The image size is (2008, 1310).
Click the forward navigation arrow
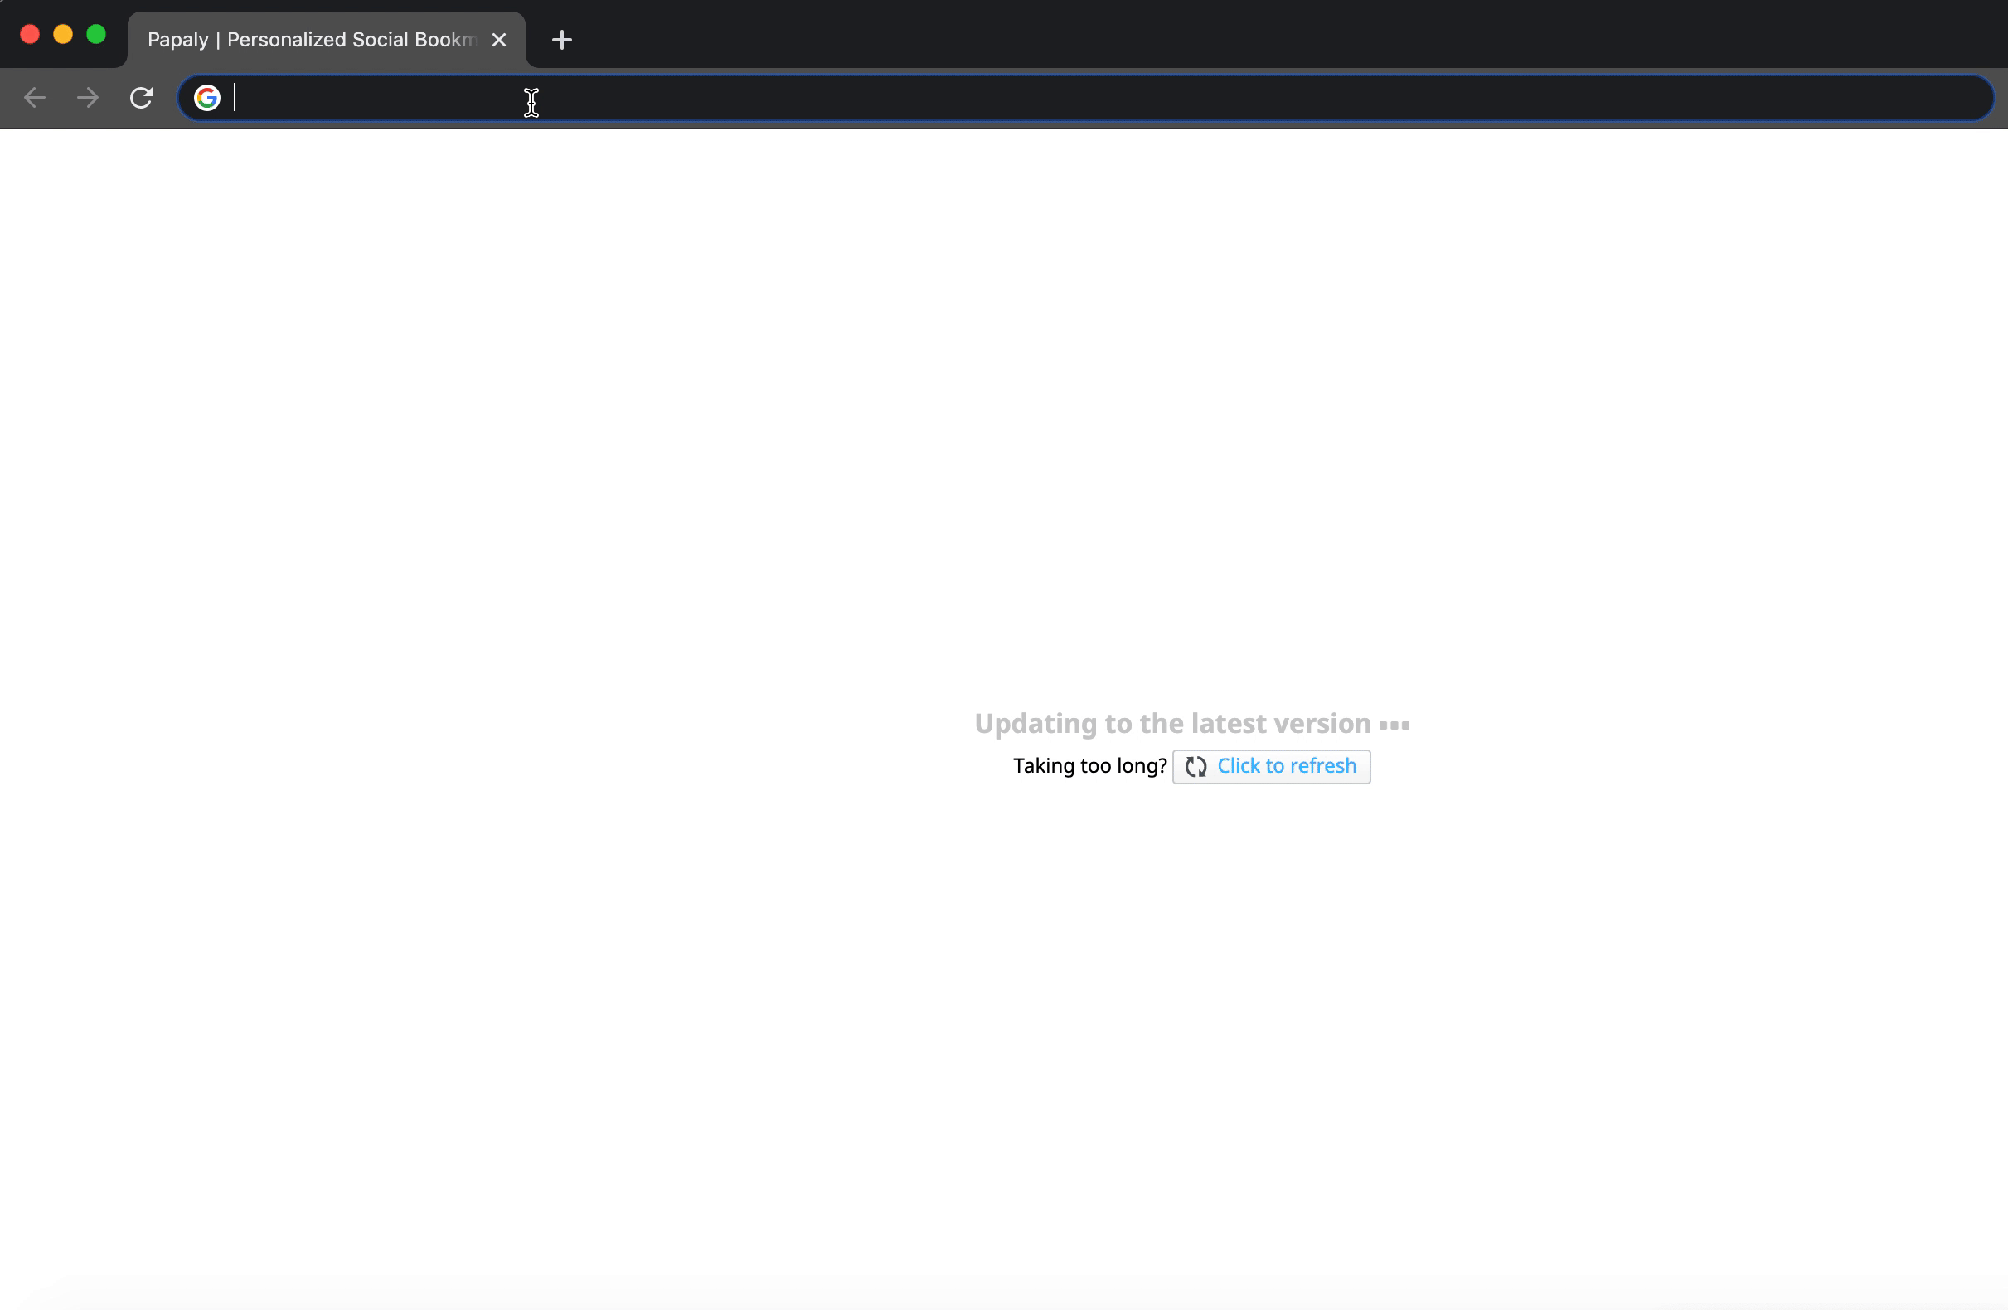[x=88, y=98]
